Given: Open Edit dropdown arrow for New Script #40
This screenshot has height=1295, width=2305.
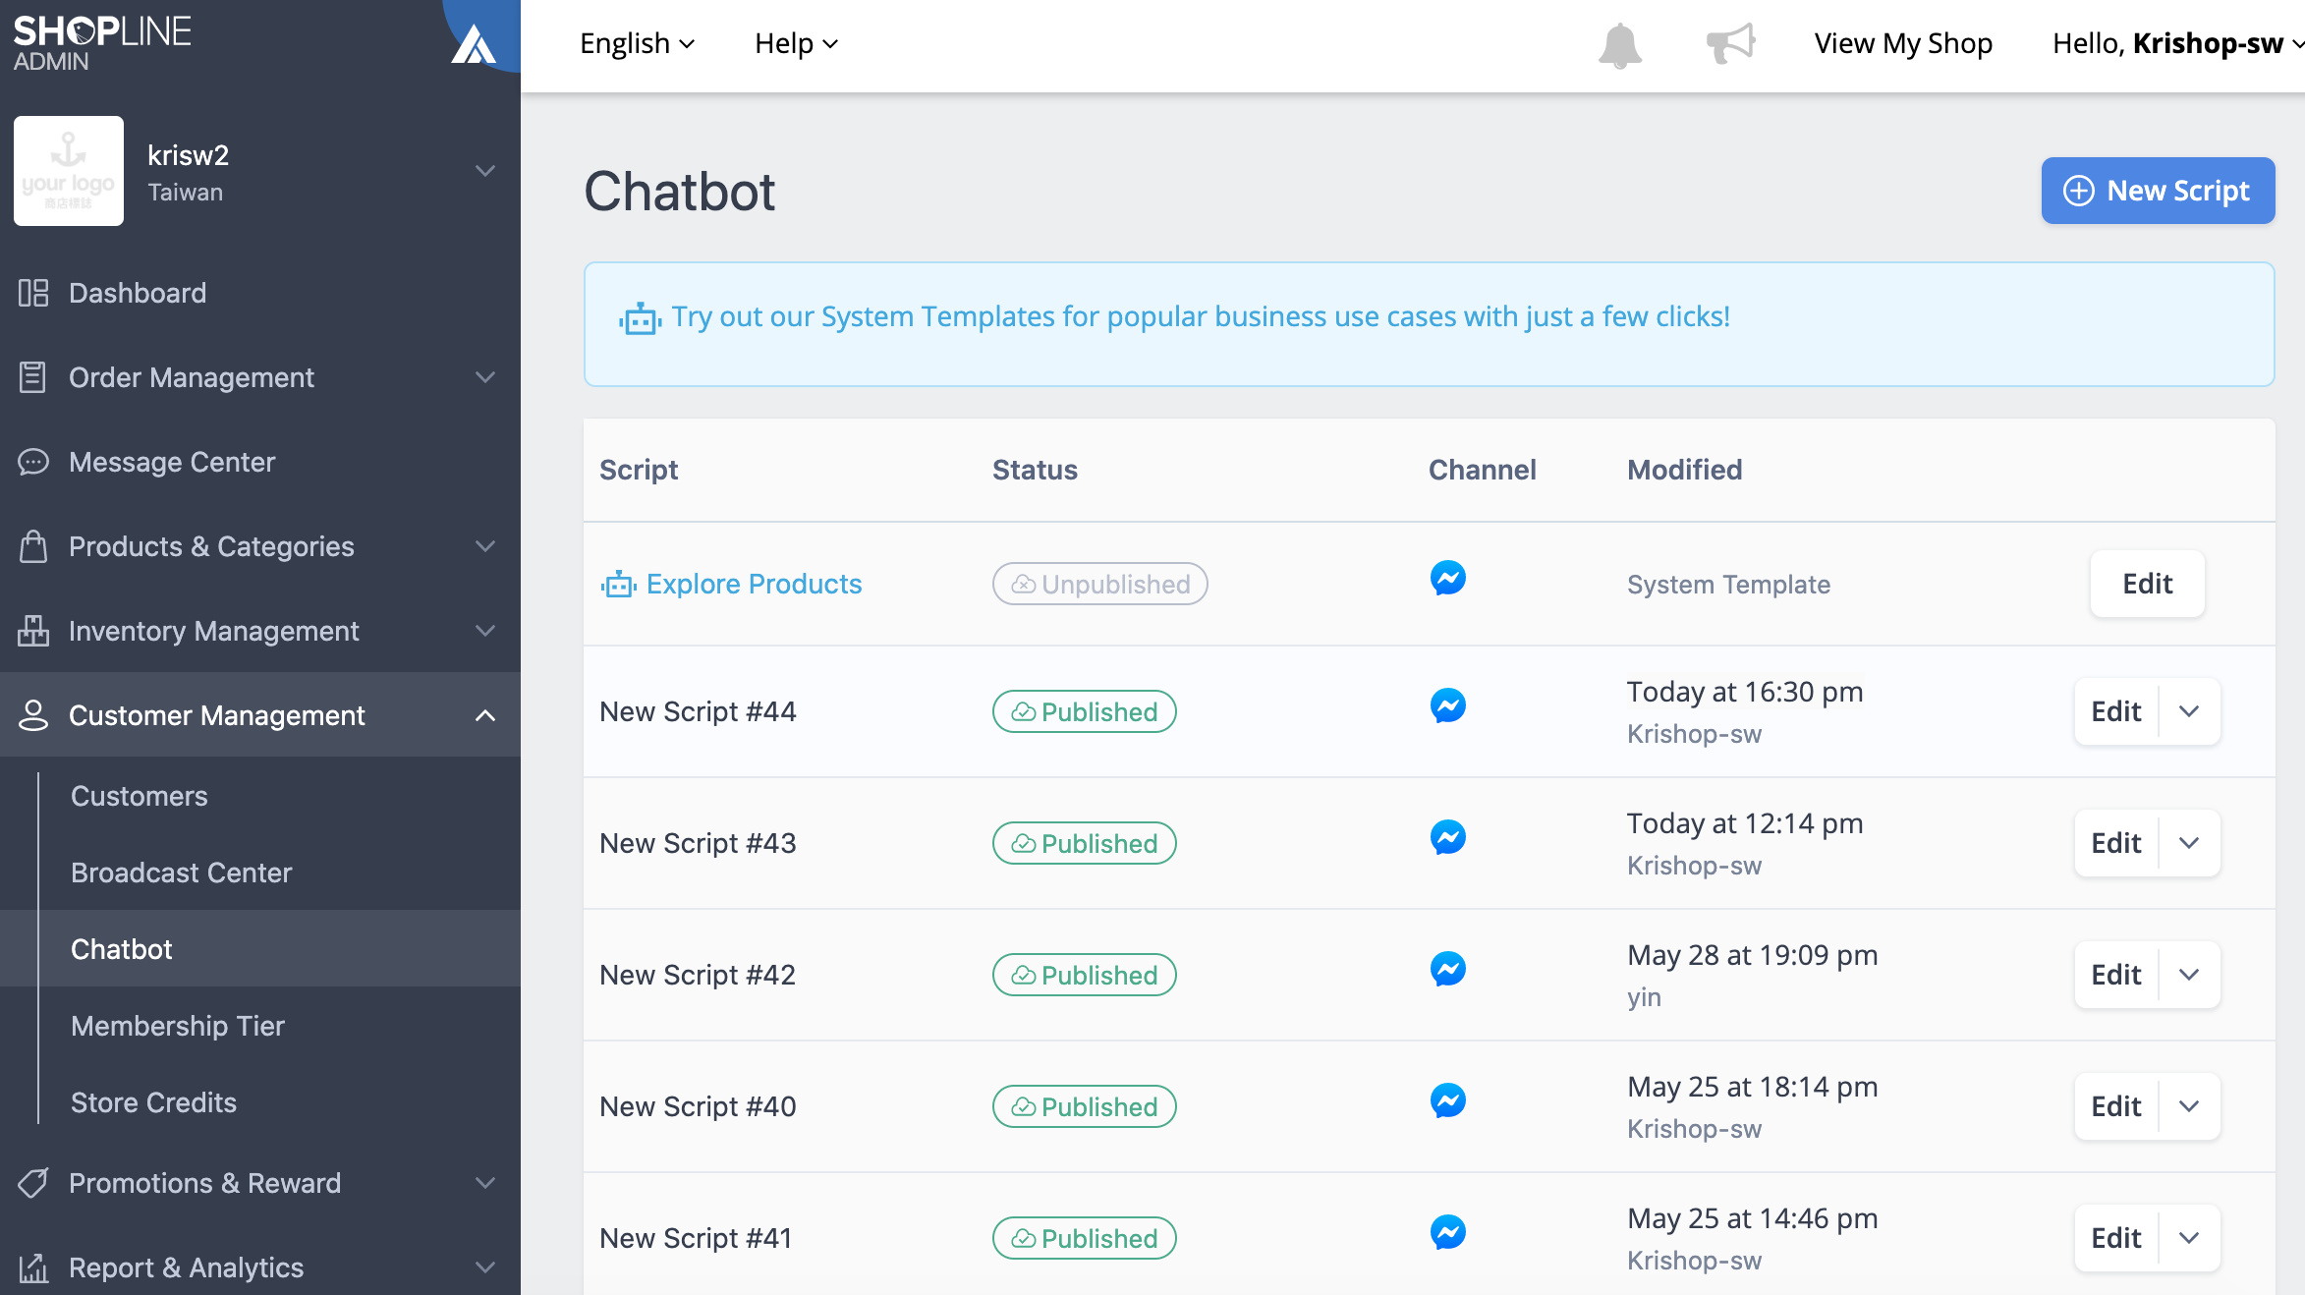Looking at the screenshot, I should [2189, 1106].
